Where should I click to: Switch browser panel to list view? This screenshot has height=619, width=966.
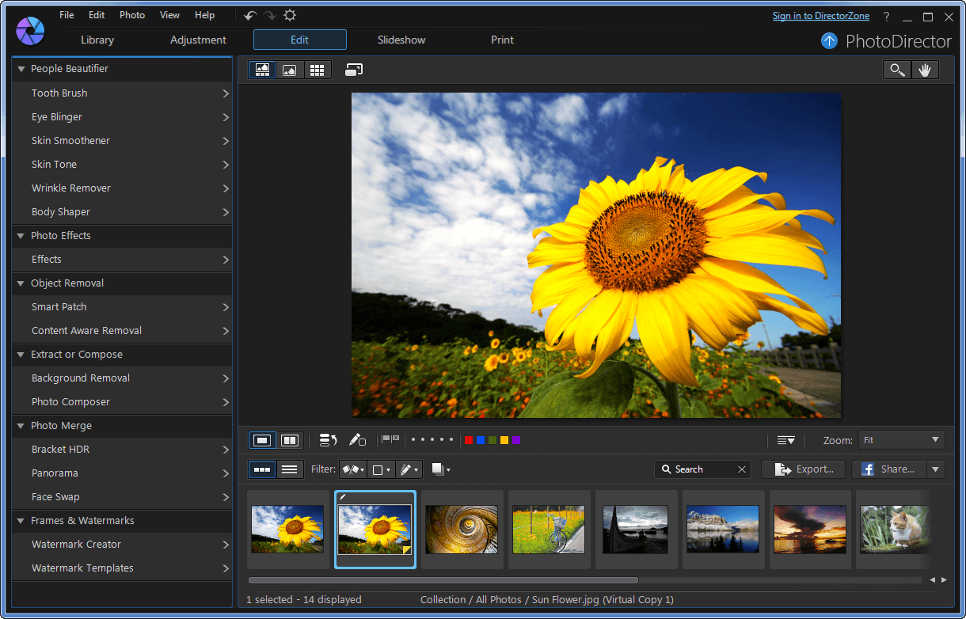tap(290, 469)
